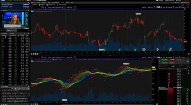Switch to the Trade tab
The height and width of the screenshot is (105, 191).
pyautogui.click(x=39, y=3)
